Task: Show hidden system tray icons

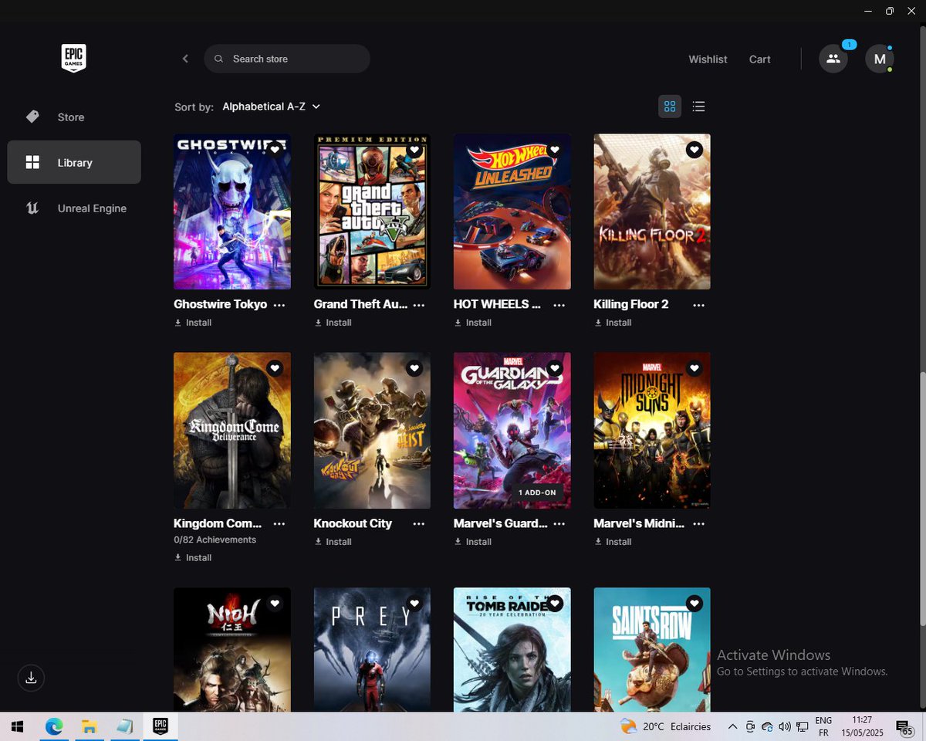Action: 732,726
